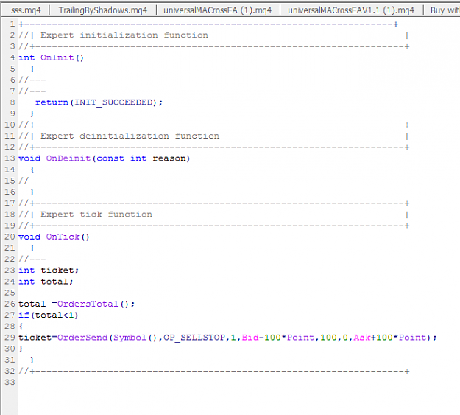
Task: Click the opening brace on line 28
Action: click(21, 327)
